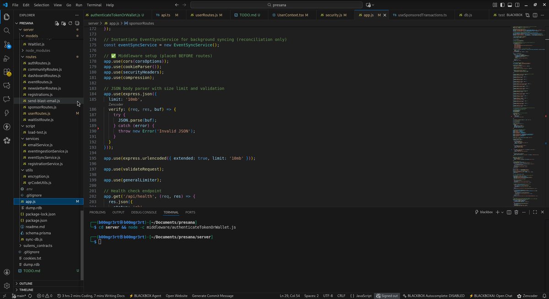549x299 pixels.
Task: Open the Explorer view in activity bar
Action: [x=7, y=17]
